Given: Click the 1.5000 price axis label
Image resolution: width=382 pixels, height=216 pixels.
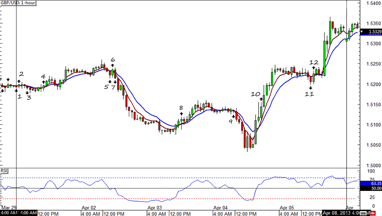Looking at the screenshot, I should click(x=373, y=165).
